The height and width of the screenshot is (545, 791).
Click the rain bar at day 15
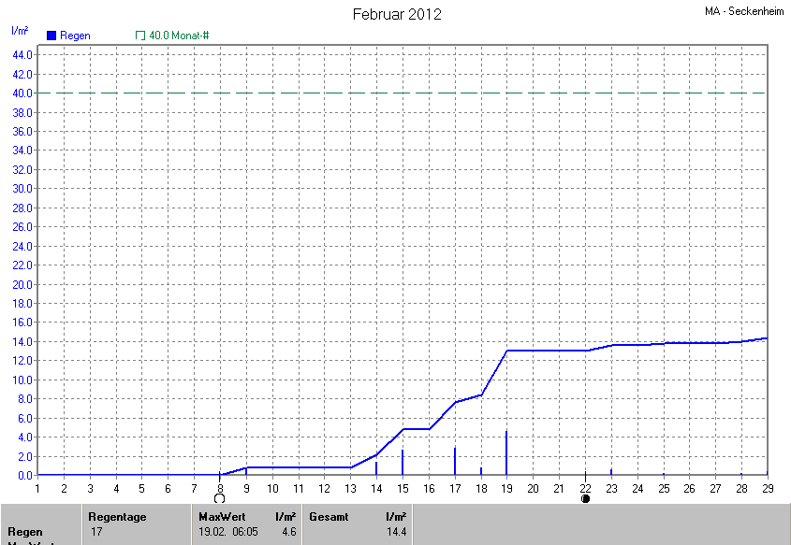[x=403, y=463]
